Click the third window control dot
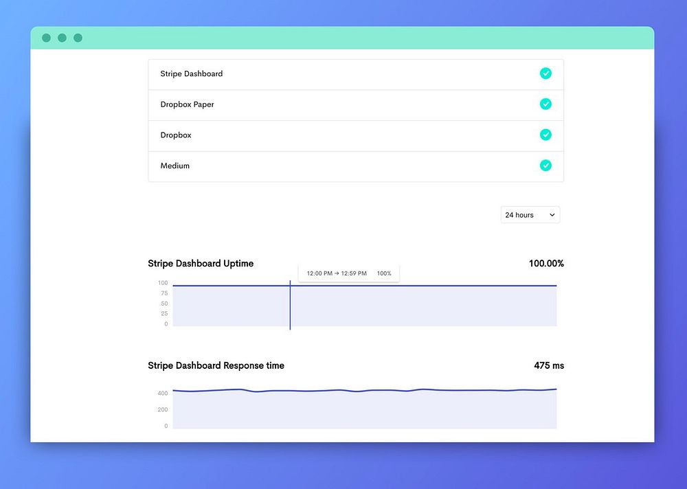The image size is (687, 489). 78,38
